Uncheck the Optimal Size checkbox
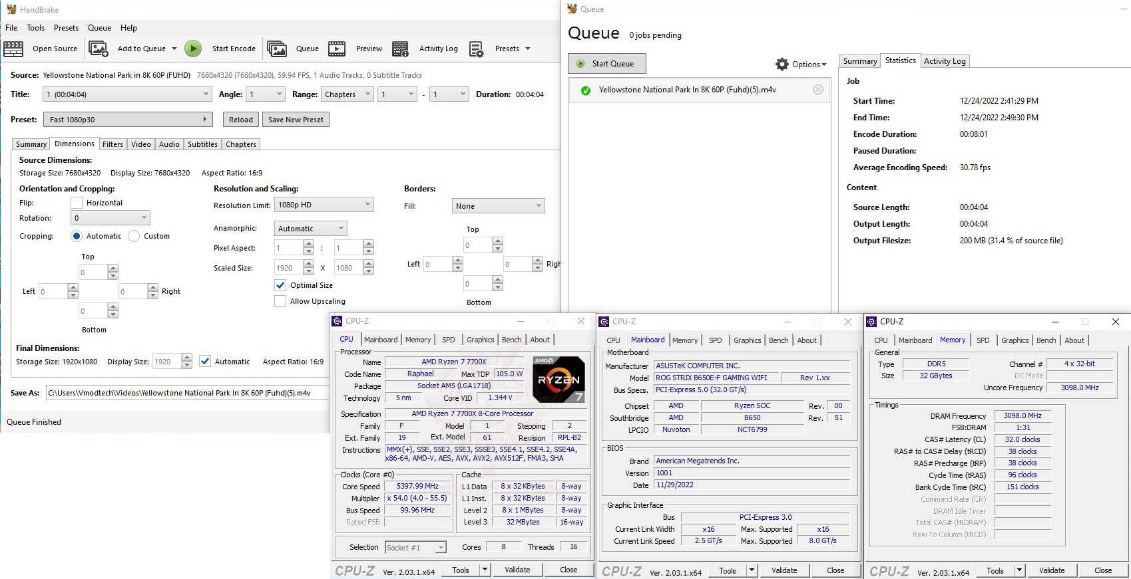The image size is (1131, 579). click(x=280, y=285)
